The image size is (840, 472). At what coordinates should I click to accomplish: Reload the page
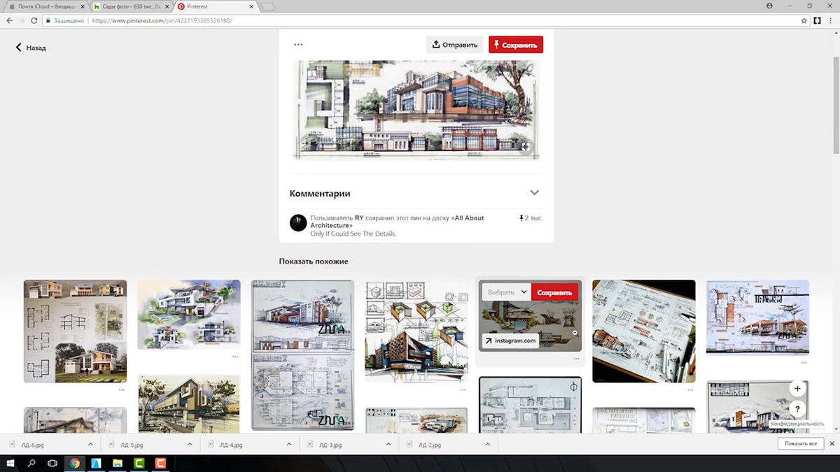pyautogui.click(x=35, y=20)
